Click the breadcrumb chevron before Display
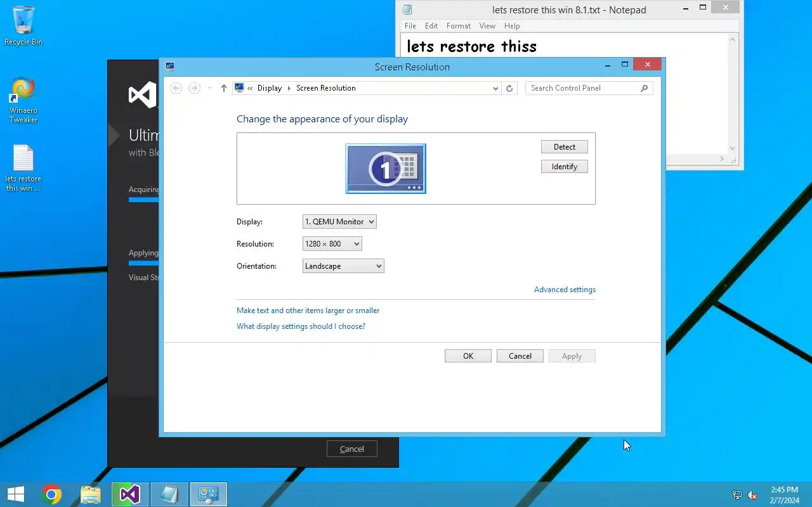Screen dimensions: 812x507 251,88
